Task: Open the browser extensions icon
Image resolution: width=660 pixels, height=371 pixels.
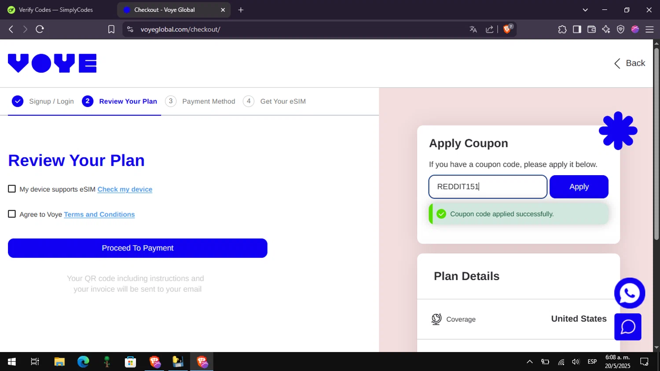Action: (562, 29)
